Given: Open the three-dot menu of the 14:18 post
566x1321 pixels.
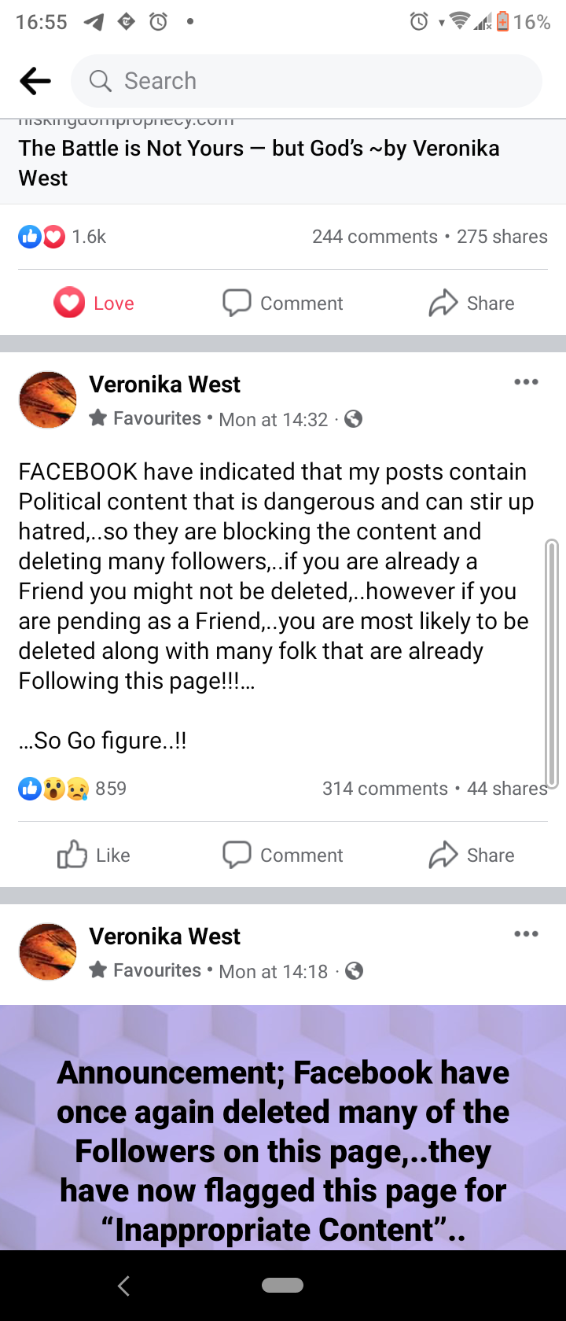Looking at the screenshot, I should pos(526,934).
